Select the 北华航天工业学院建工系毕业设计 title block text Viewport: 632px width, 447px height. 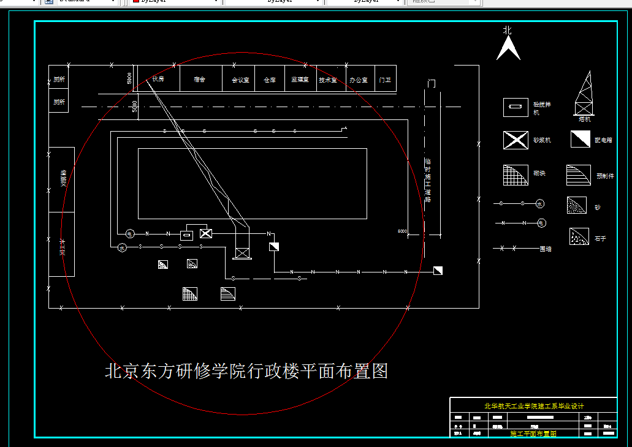(534, 406)
